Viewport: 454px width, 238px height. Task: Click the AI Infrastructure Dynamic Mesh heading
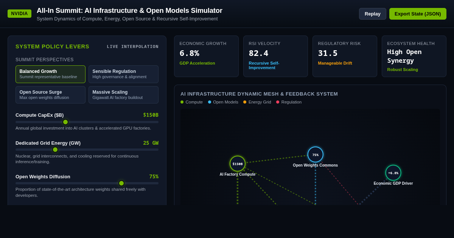(259, 94)
